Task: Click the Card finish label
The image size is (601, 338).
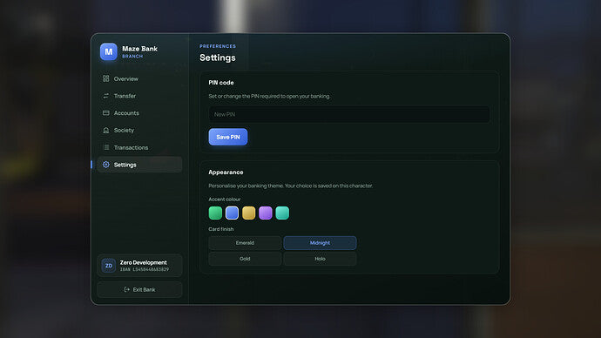Action: tap(221, 229)
